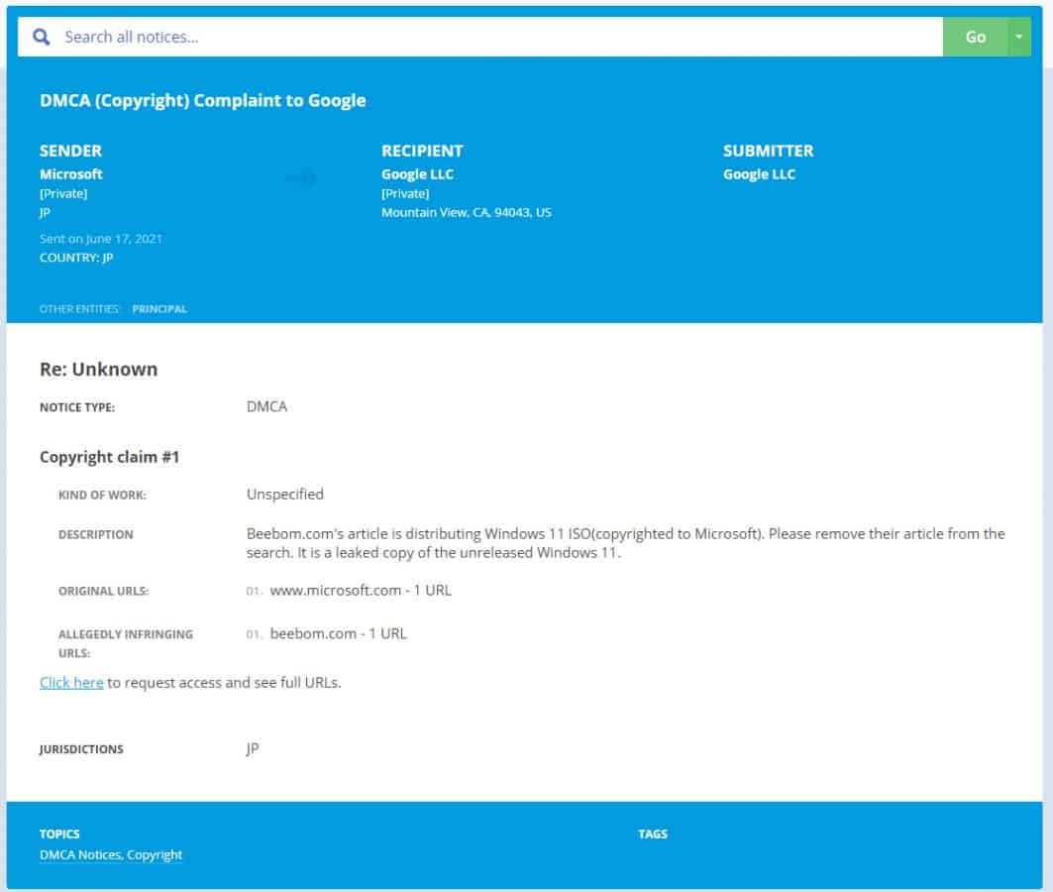Image resolution: width=1053 pixels, height=892 pixels.
Task: Click the arrow between sender and recipient
Action: coord(301,178)
